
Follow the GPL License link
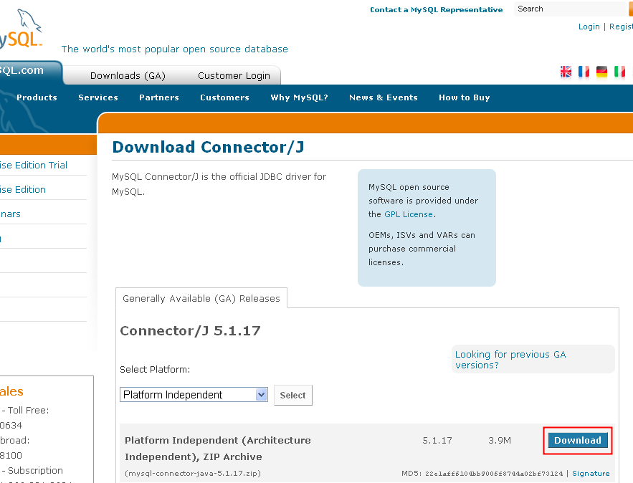[409, 214]
